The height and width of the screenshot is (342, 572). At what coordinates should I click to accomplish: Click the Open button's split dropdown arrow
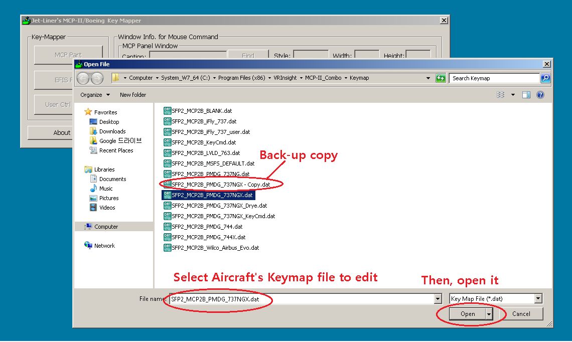(489, 314)
